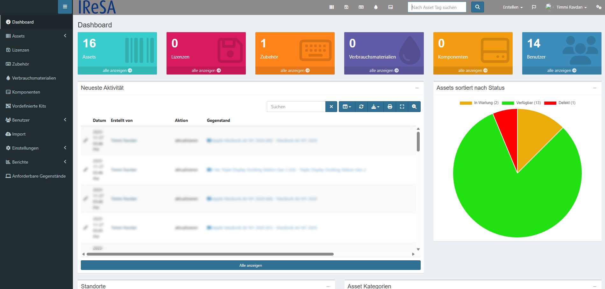Click the hamburger sidebar toggle button
605x289 pixels.
click(65, 7)
